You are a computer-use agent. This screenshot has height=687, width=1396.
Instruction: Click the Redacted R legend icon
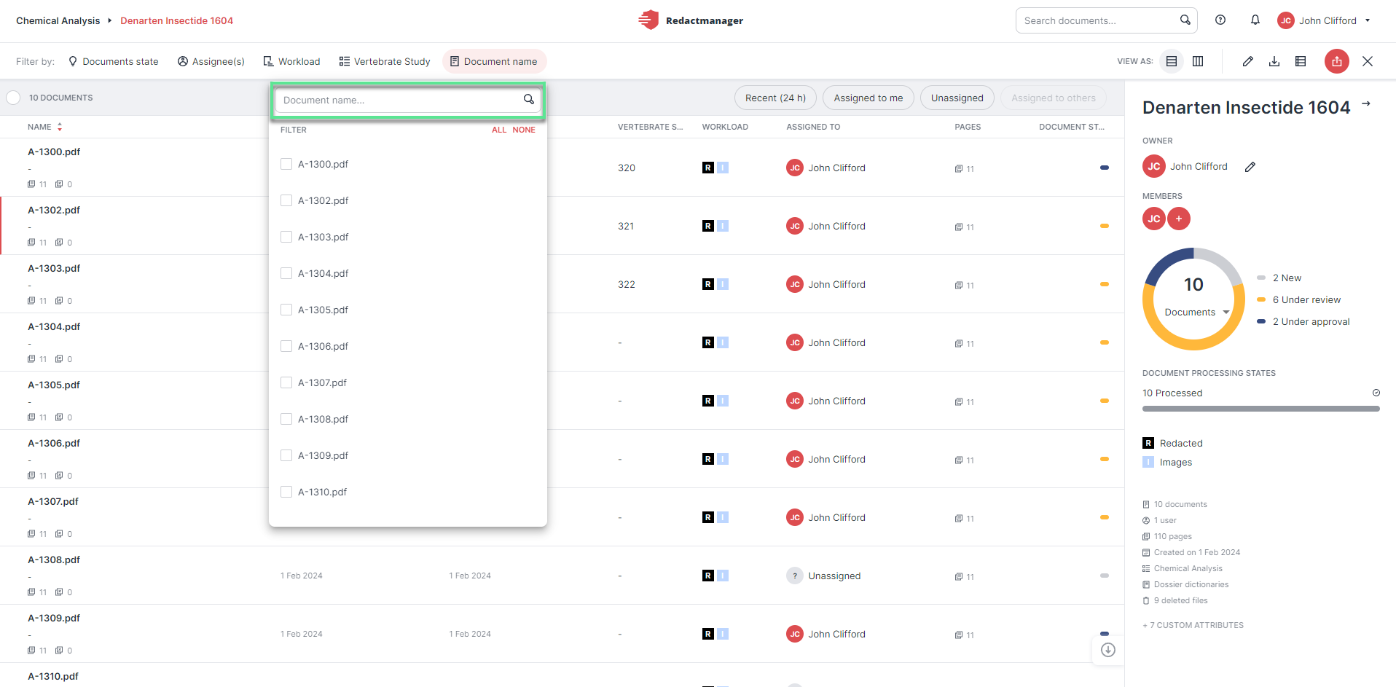[1148, 443]
